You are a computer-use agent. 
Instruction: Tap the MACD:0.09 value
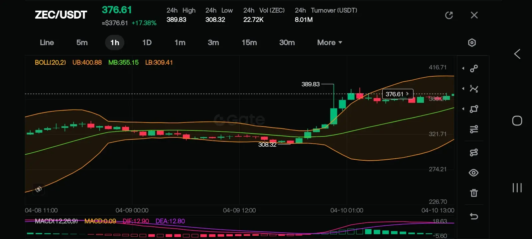tap(100, 221)
